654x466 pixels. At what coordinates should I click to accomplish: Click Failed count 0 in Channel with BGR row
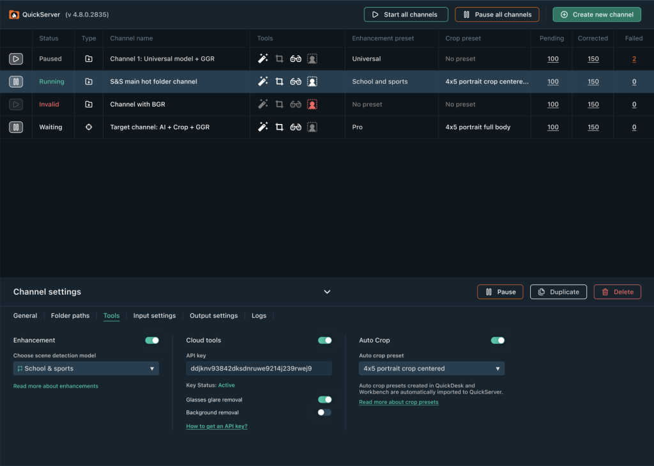(x=634, y=104)
